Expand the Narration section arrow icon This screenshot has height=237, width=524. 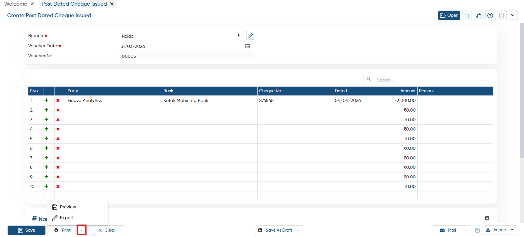[487, 218]
